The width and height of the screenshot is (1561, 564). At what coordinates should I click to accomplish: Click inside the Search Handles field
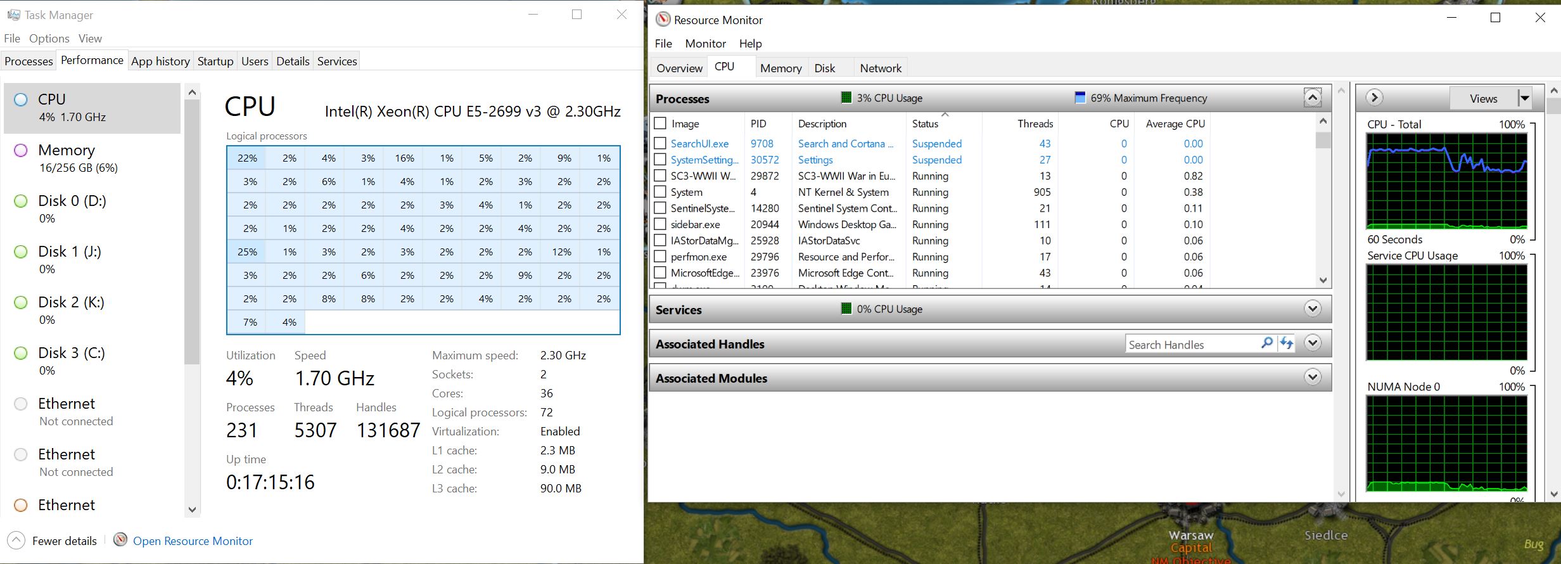1192,344
